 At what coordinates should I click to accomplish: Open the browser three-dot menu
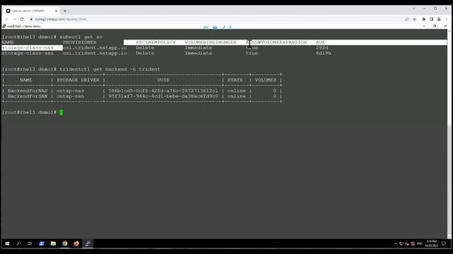(x=447, y=19)
